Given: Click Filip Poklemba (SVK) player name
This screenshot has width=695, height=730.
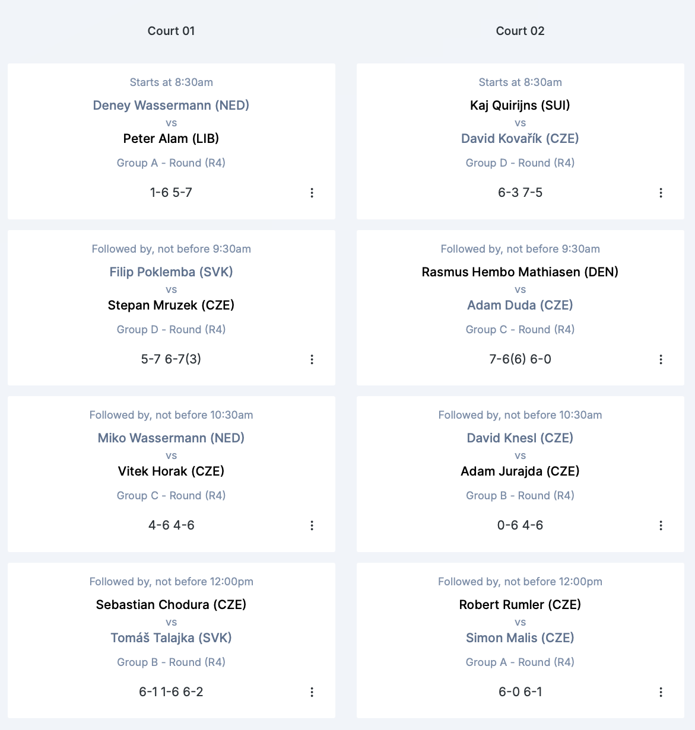Looking at the screenshot, I should [x=171, y=272].
